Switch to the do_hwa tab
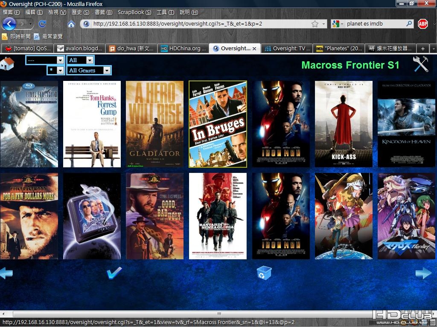 (131, 49)
